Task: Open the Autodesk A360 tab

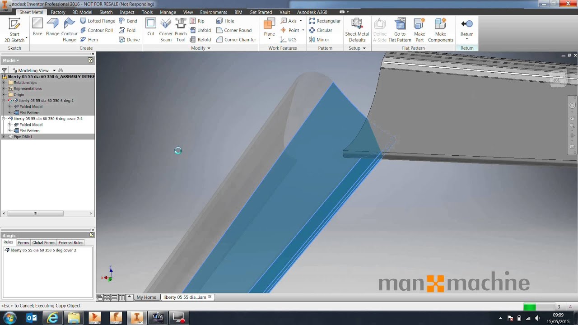Action: (x=312, y=12)
